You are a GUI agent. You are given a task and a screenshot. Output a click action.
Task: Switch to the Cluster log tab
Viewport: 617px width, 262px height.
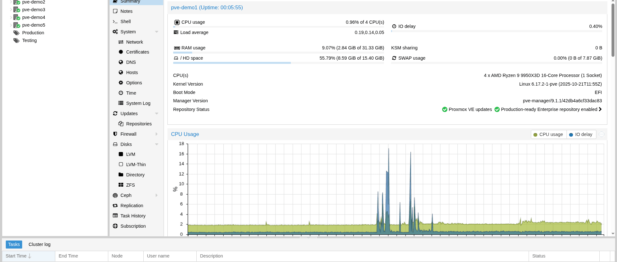(x=40, y=244)
